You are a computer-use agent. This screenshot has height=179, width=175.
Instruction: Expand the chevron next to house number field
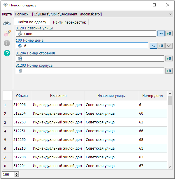pyautogui.click(x=169, y=46)
